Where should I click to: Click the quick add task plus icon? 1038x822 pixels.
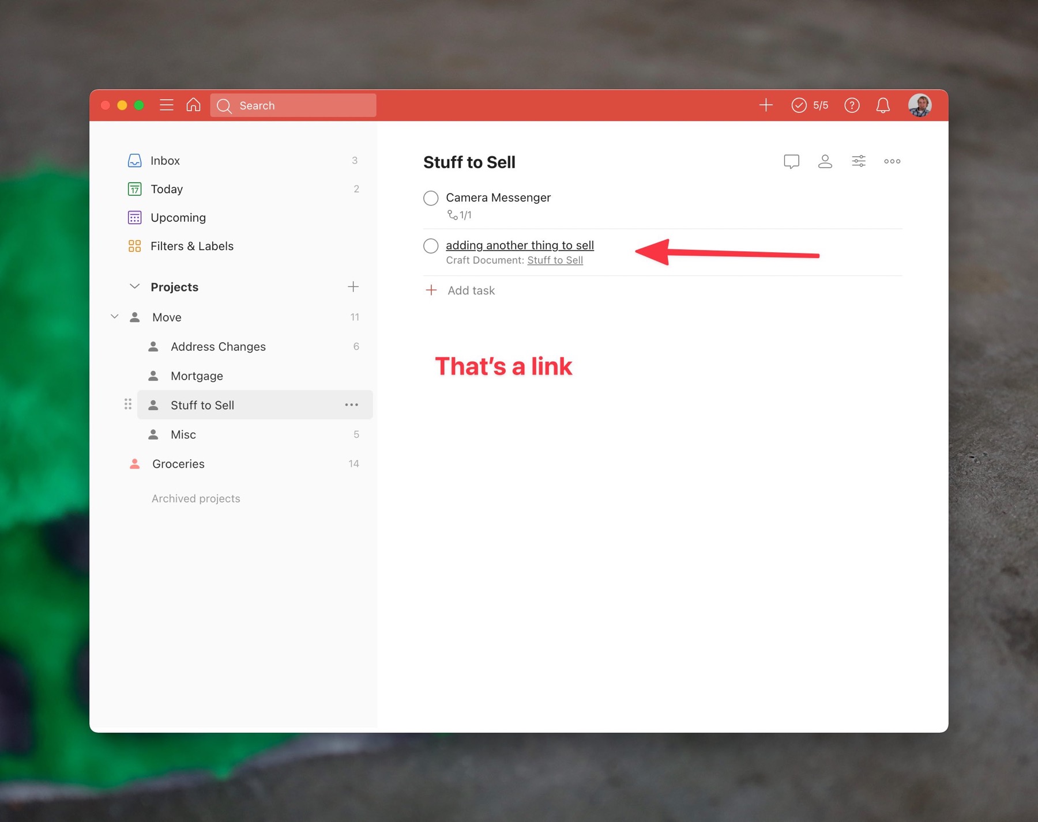coord(766,105)
